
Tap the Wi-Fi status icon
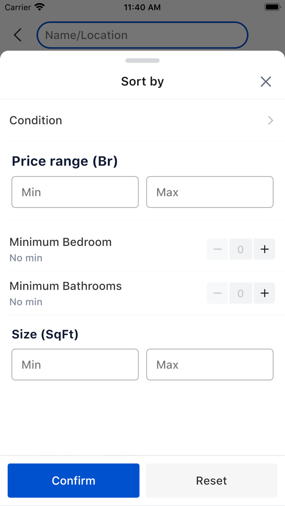(x=39, y=7)
